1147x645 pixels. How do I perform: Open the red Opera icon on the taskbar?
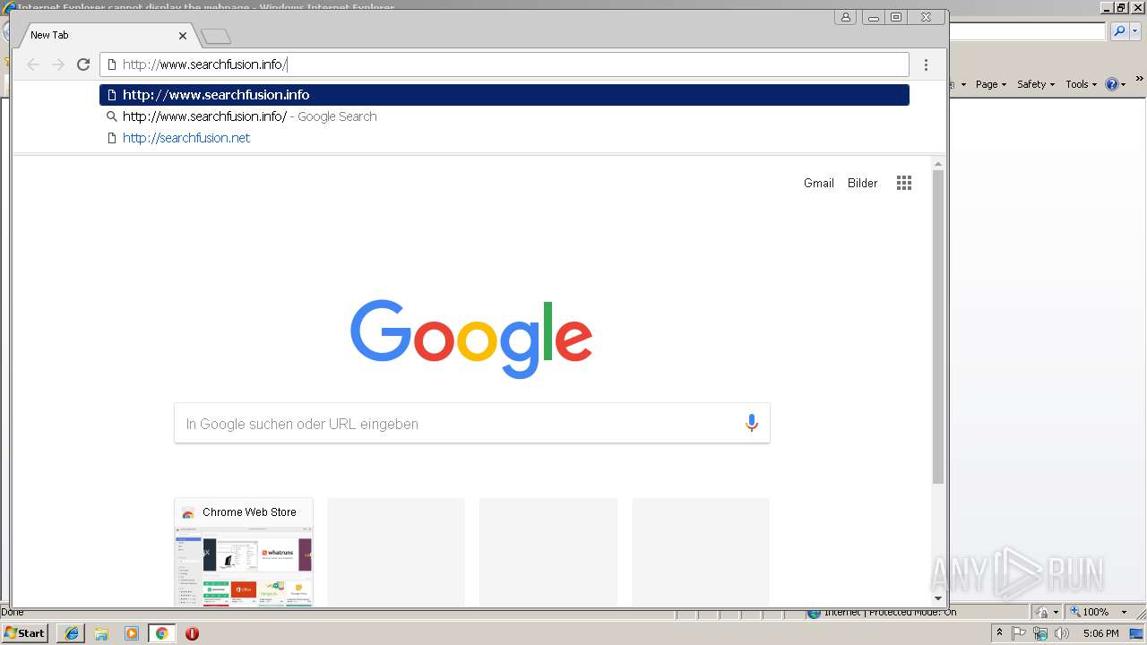coord(192,633)
